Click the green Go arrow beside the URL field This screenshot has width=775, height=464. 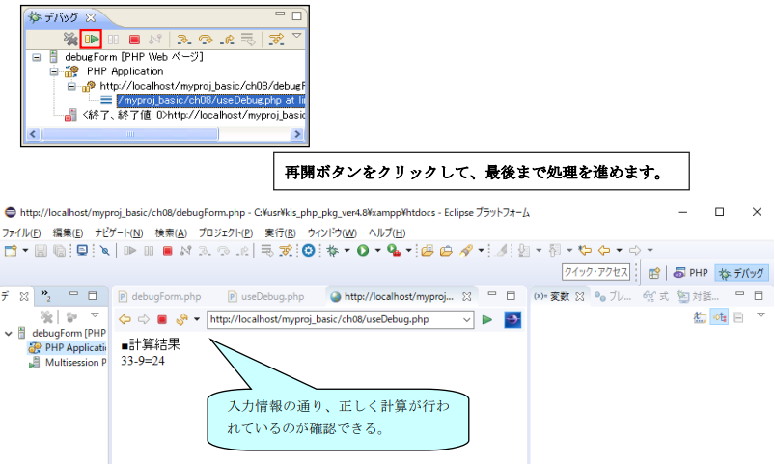coord(487,319)
